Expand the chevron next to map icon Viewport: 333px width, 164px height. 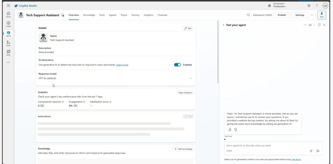[314, 25]
